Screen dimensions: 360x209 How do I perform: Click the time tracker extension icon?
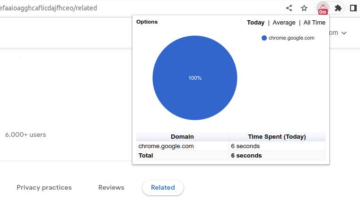point(323,8)
